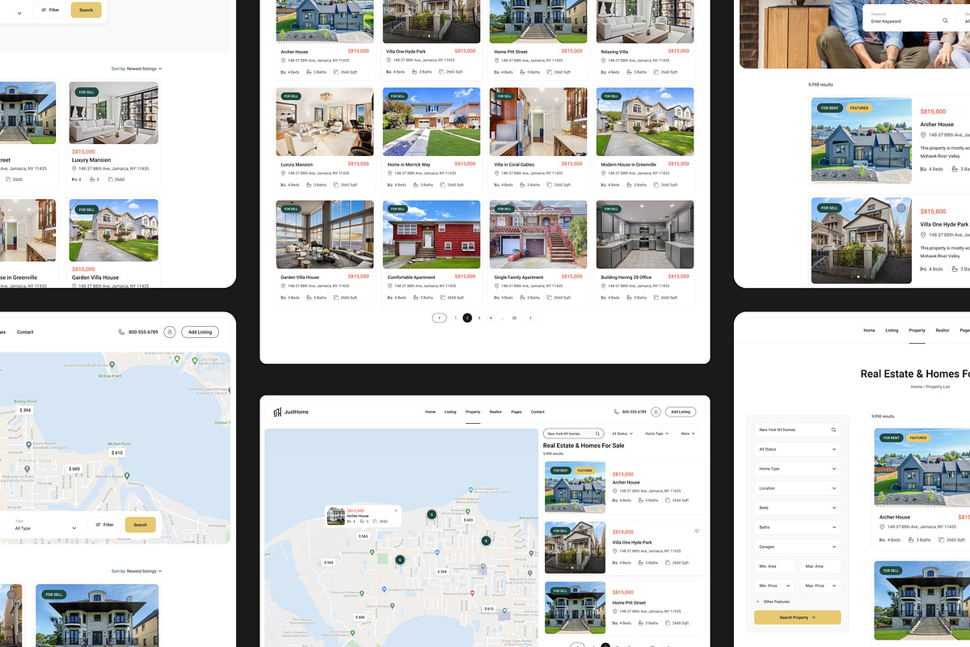Select map cluster marker numbered 4
970x647 pixels.
tap(432, 514)
